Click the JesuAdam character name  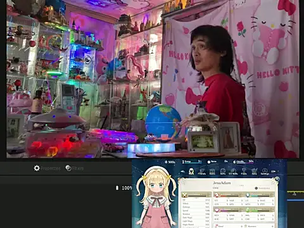tap(222, 183)
